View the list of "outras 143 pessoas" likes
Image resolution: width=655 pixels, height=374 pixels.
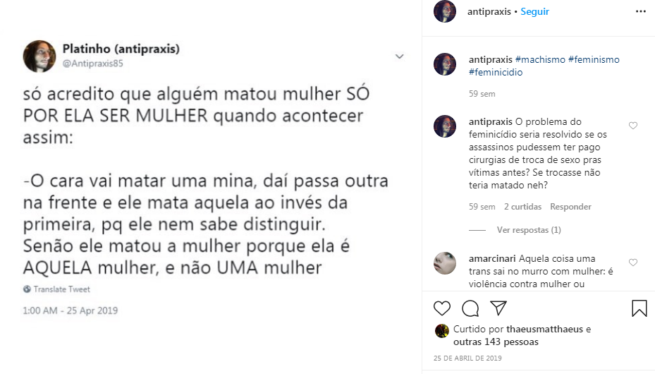click(496, 342)
